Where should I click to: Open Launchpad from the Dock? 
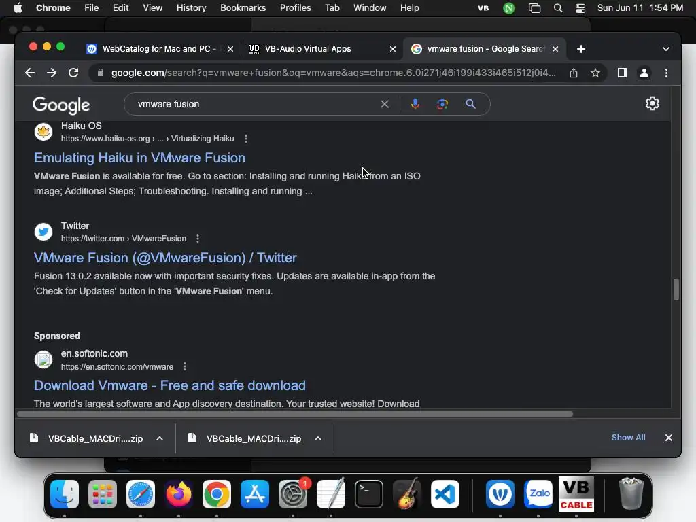click(103, 494)
